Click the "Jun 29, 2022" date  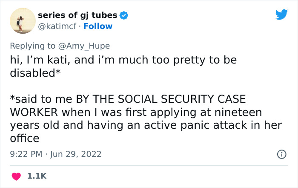tap(75, 154)
